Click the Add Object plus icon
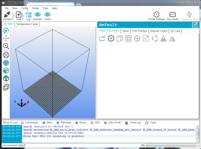 (111, 38)
